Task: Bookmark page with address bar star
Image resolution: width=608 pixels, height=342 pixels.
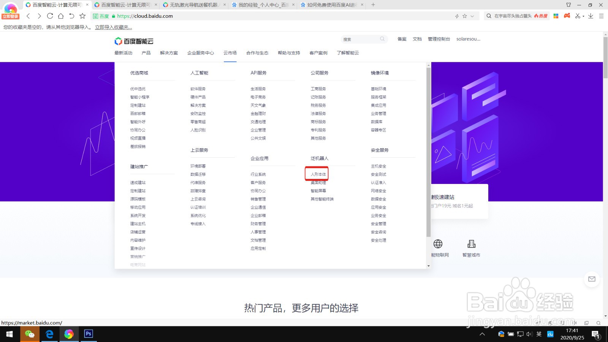Action: pos(464,16)
